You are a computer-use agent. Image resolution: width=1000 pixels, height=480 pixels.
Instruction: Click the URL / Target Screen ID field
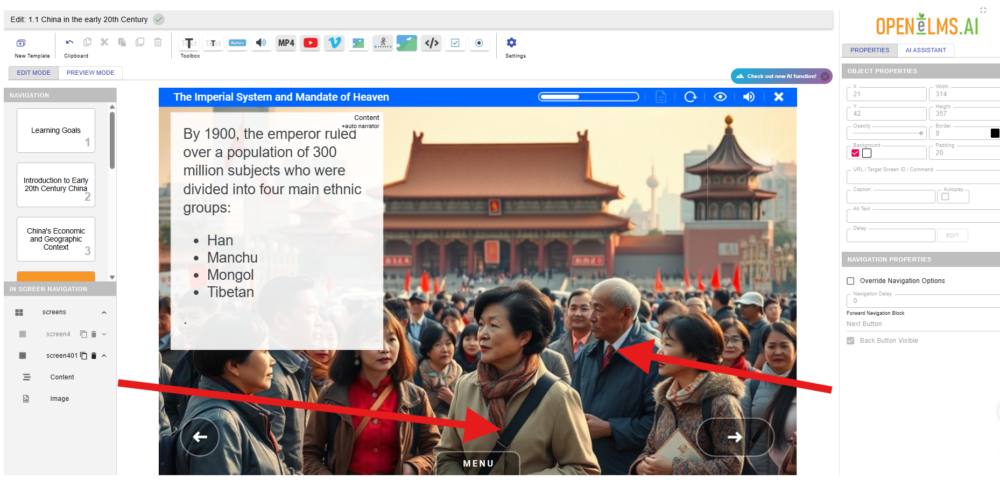point(923,177)
